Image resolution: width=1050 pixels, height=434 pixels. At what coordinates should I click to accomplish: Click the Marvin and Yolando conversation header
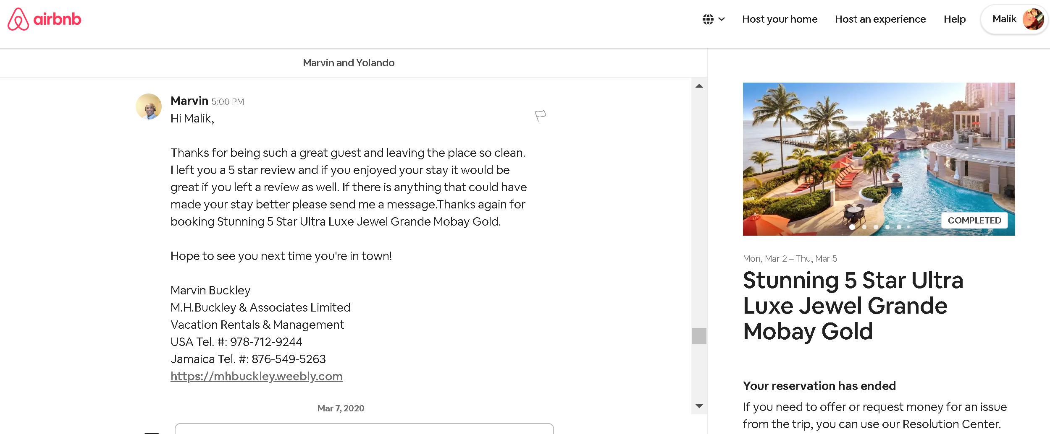point(349,63)
